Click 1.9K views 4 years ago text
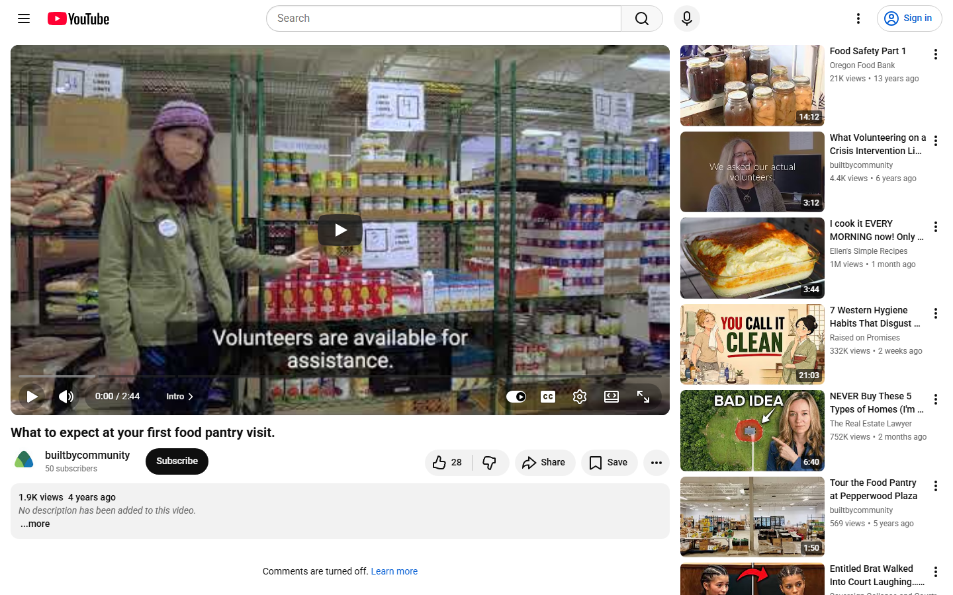 coord(67,497)
